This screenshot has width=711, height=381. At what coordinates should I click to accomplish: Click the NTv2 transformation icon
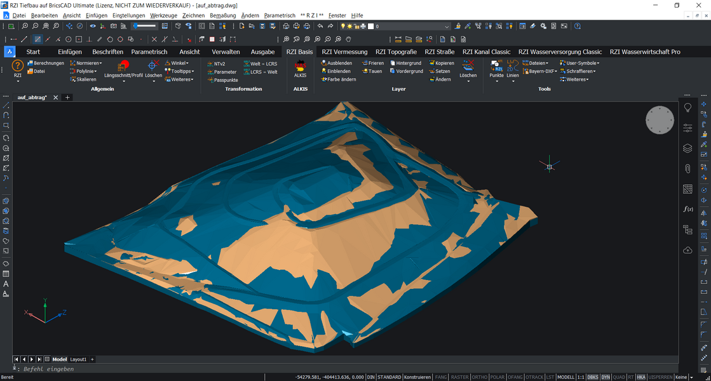[x=216, y=64]
